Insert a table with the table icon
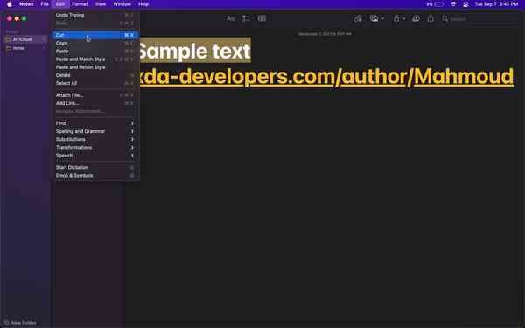This screenshot has width=525, height=328. click(262, 18)
